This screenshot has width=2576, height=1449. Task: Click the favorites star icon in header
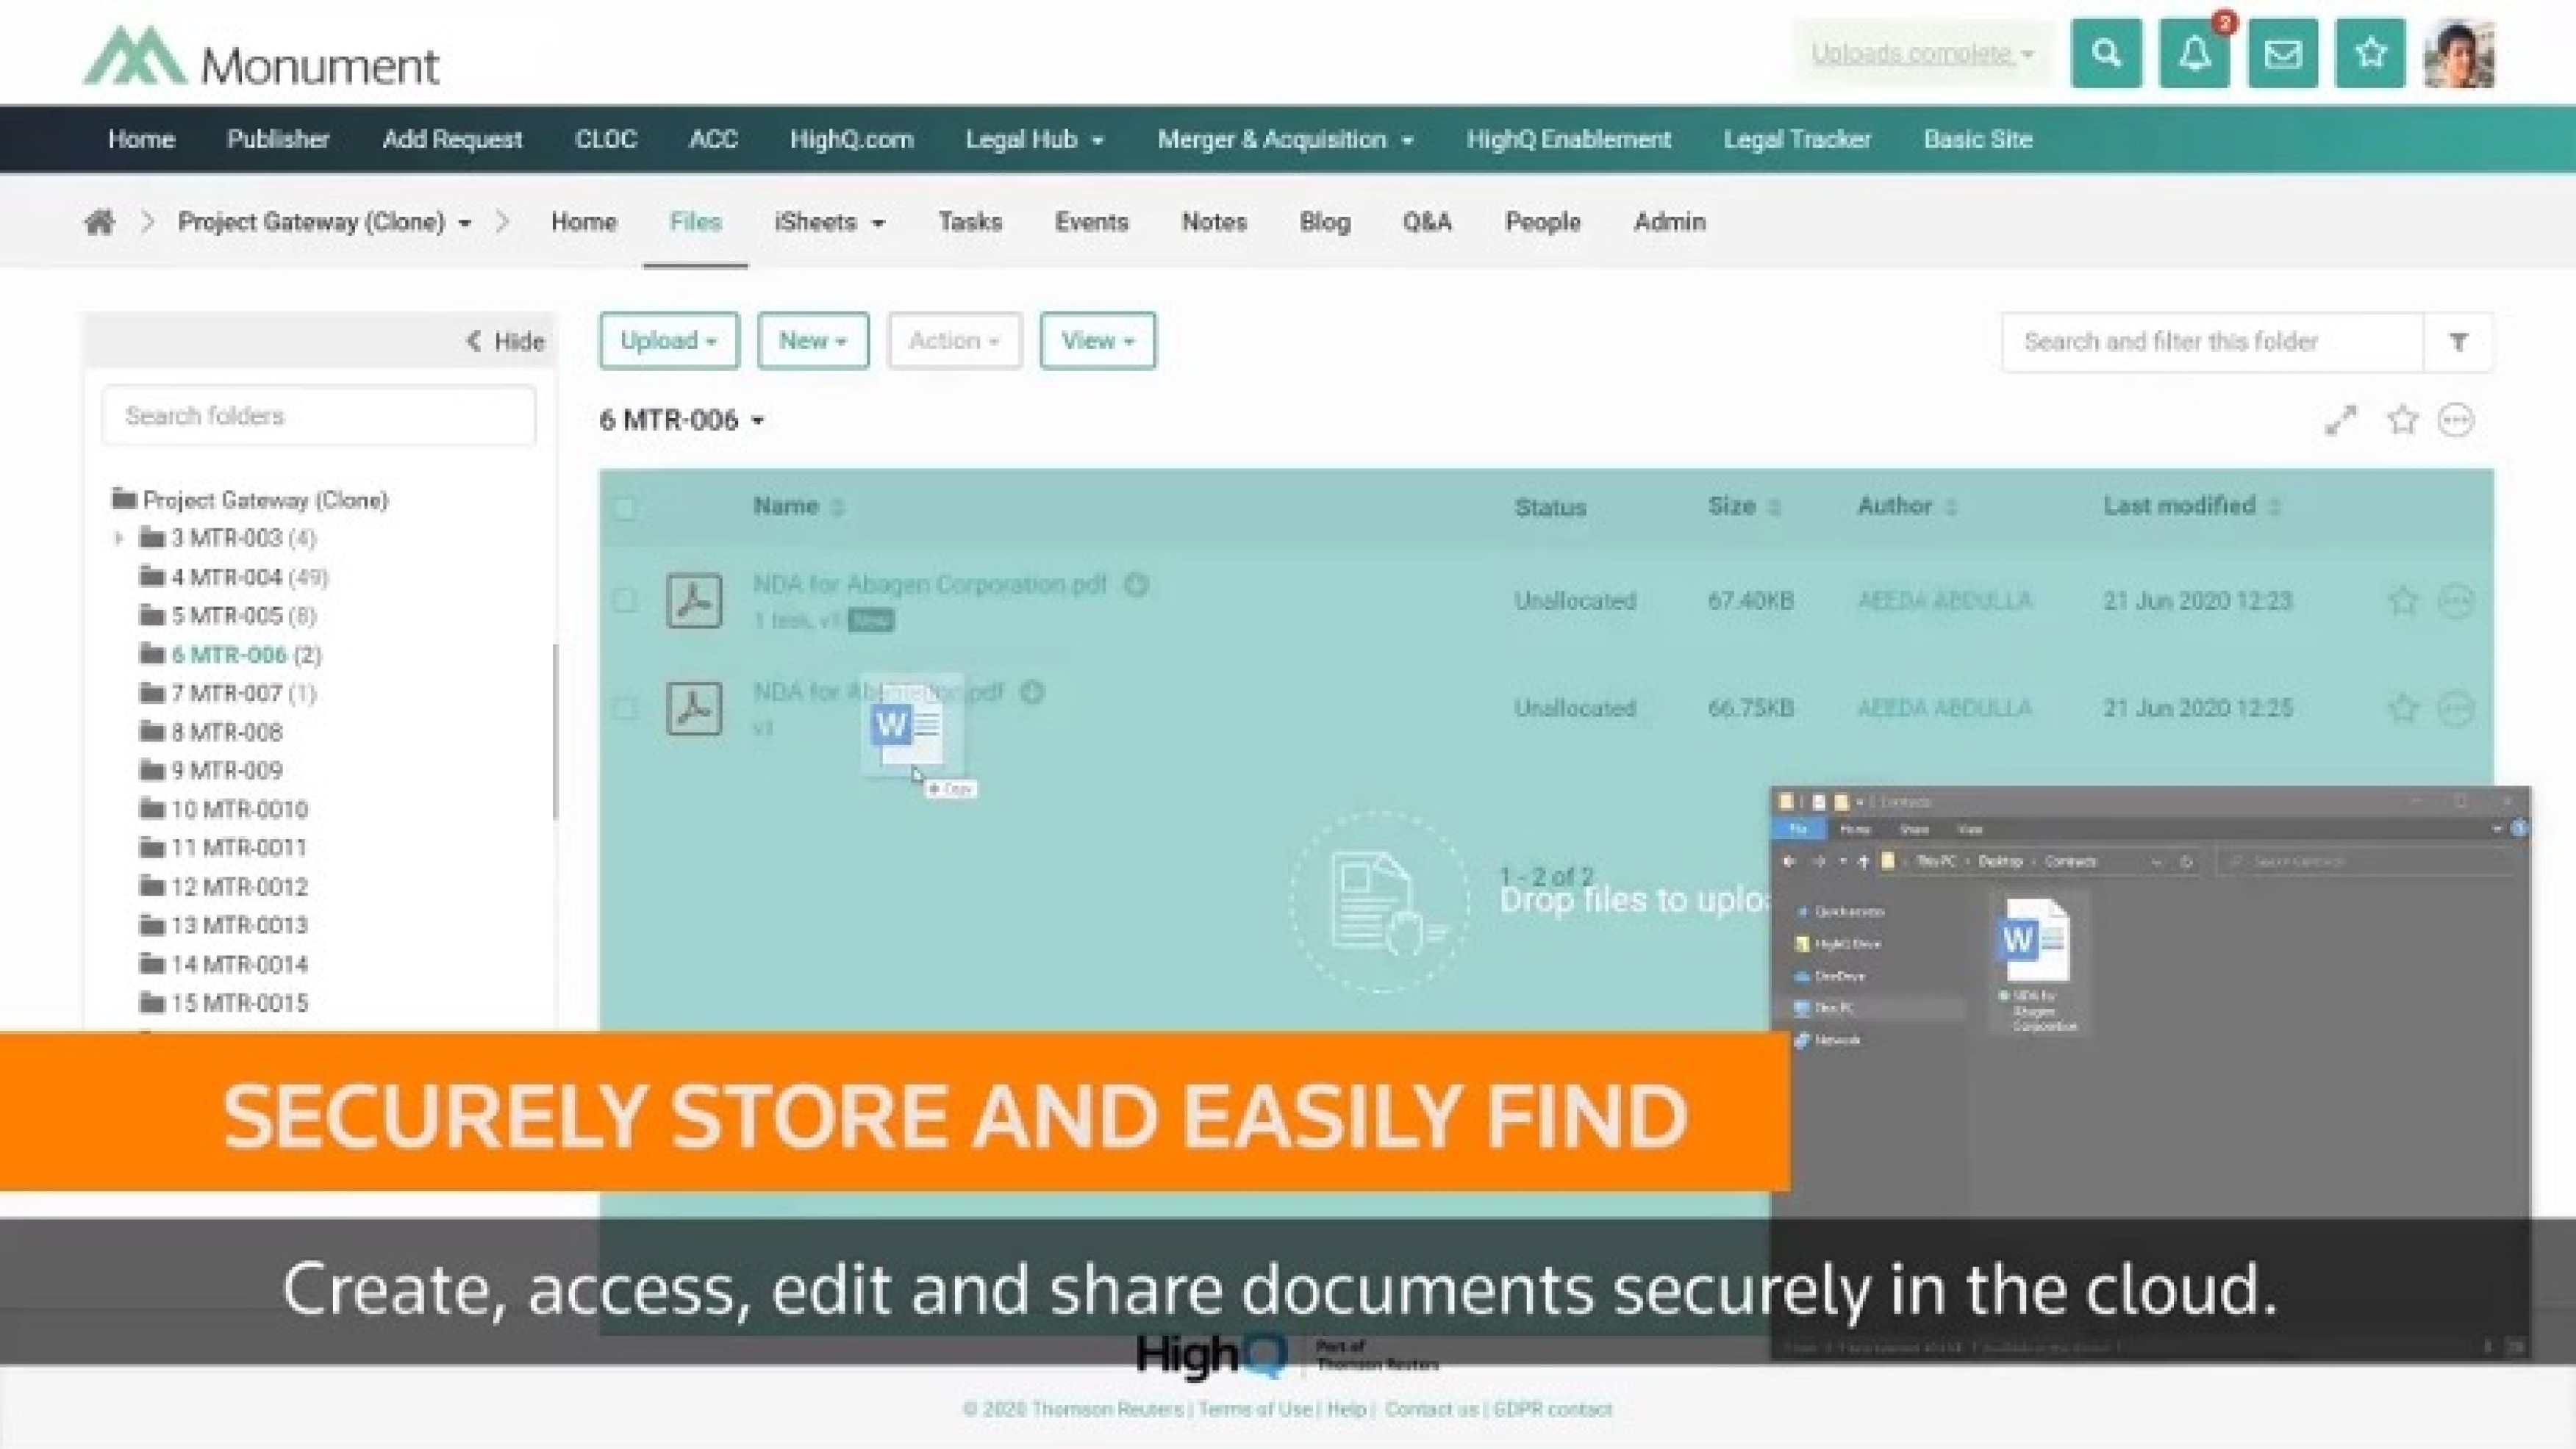click(x=2370, y=53)
